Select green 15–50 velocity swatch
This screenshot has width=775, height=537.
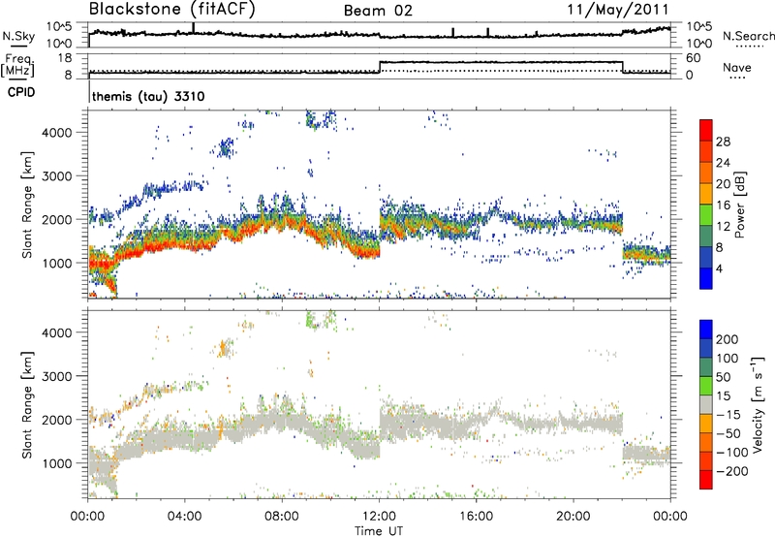(x=706, y=386)
